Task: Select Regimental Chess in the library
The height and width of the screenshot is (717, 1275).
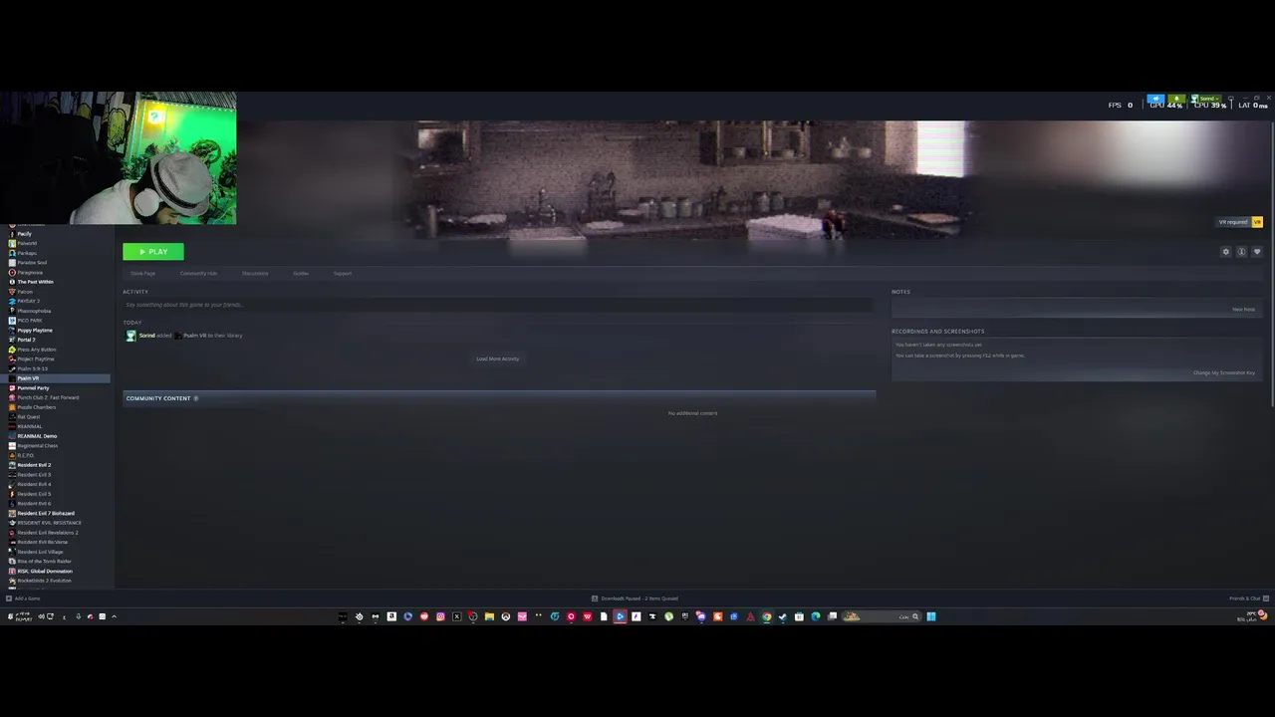Action: [x=37, y=446]
